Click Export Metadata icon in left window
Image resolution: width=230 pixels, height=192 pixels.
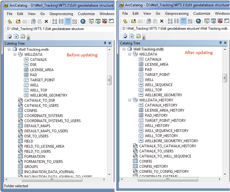point(23,36)
